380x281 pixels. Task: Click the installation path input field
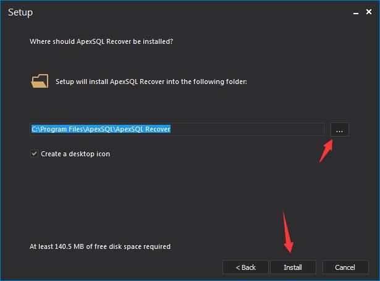coord(177,129)
